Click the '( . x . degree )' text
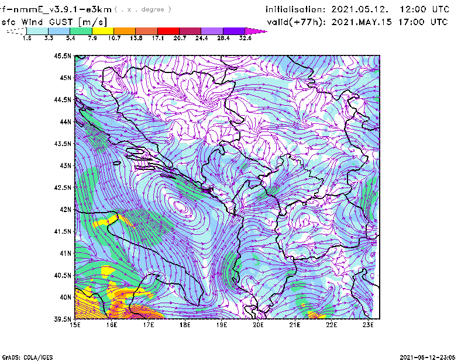The image size is (468, 361). pyautogui.click(x=143, y=9)
